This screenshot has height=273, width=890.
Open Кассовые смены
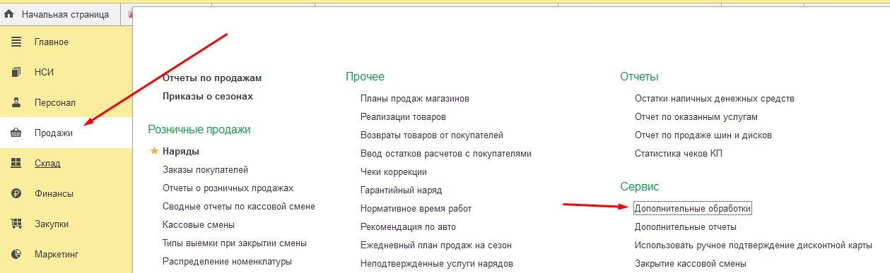[x=199, y=224]
